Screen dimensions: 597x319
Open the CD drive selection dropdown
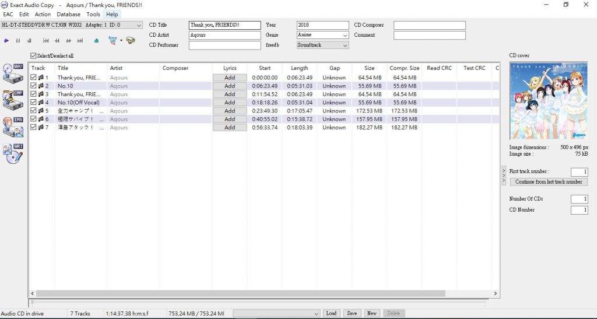click(x=72, y=25)
